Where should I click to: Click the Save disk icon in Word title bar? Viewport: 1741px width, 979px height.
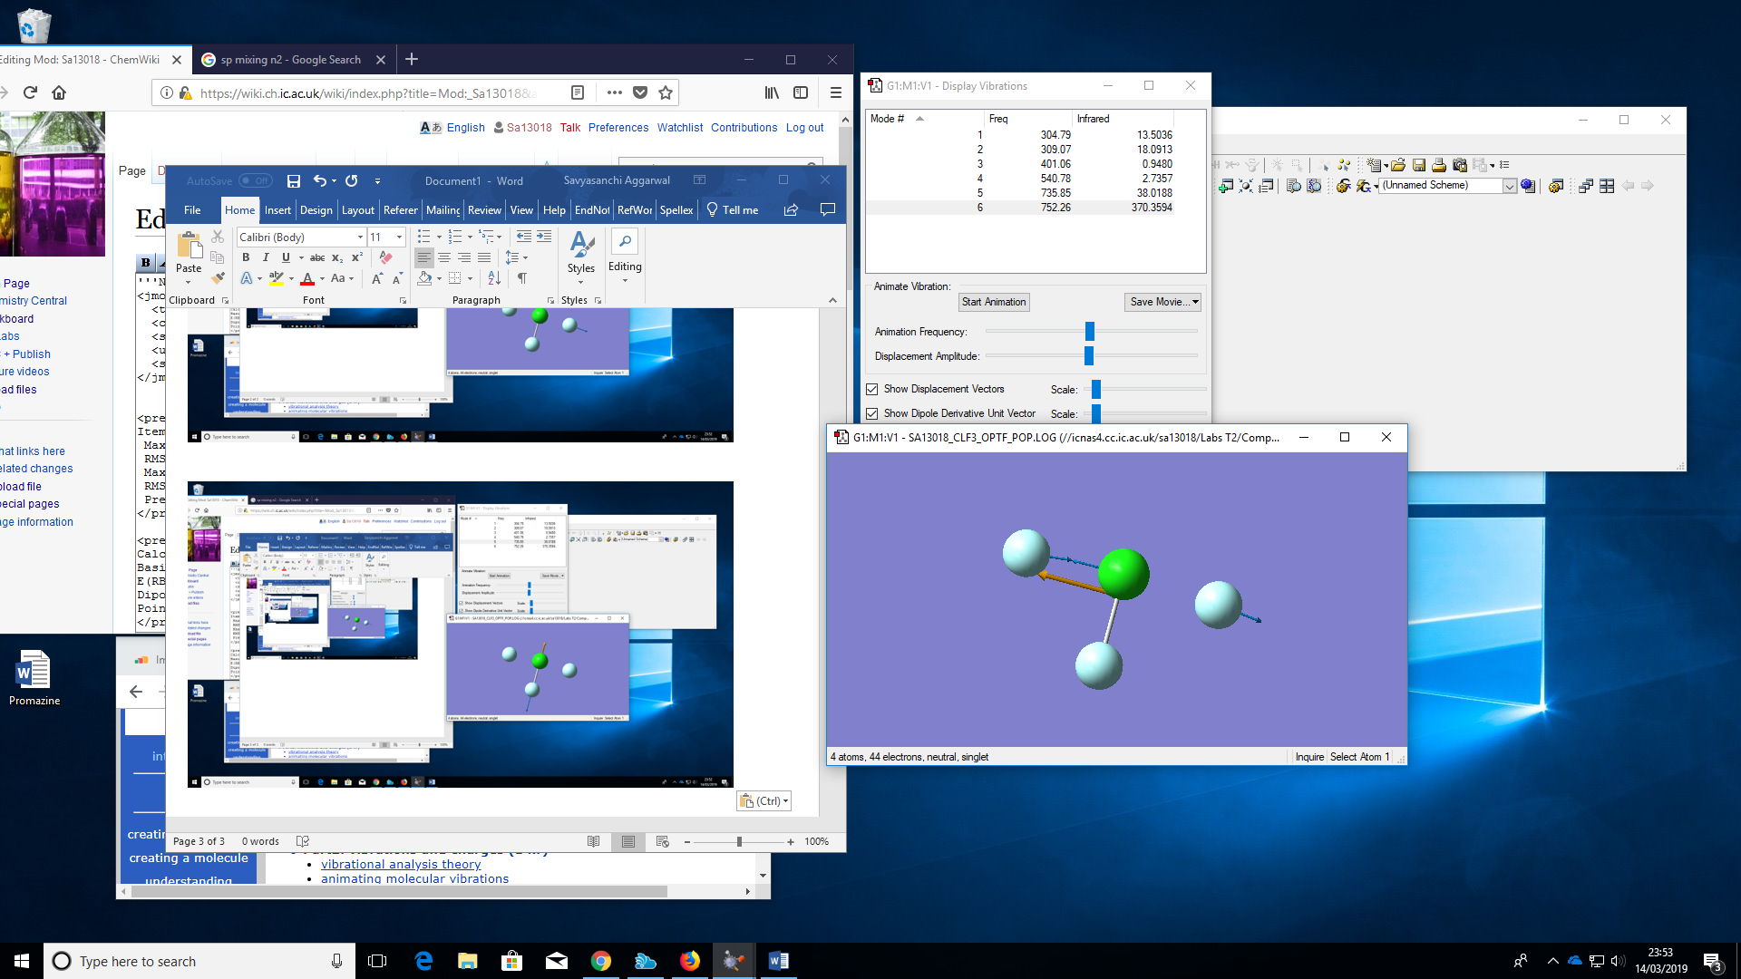coord(293,181)
